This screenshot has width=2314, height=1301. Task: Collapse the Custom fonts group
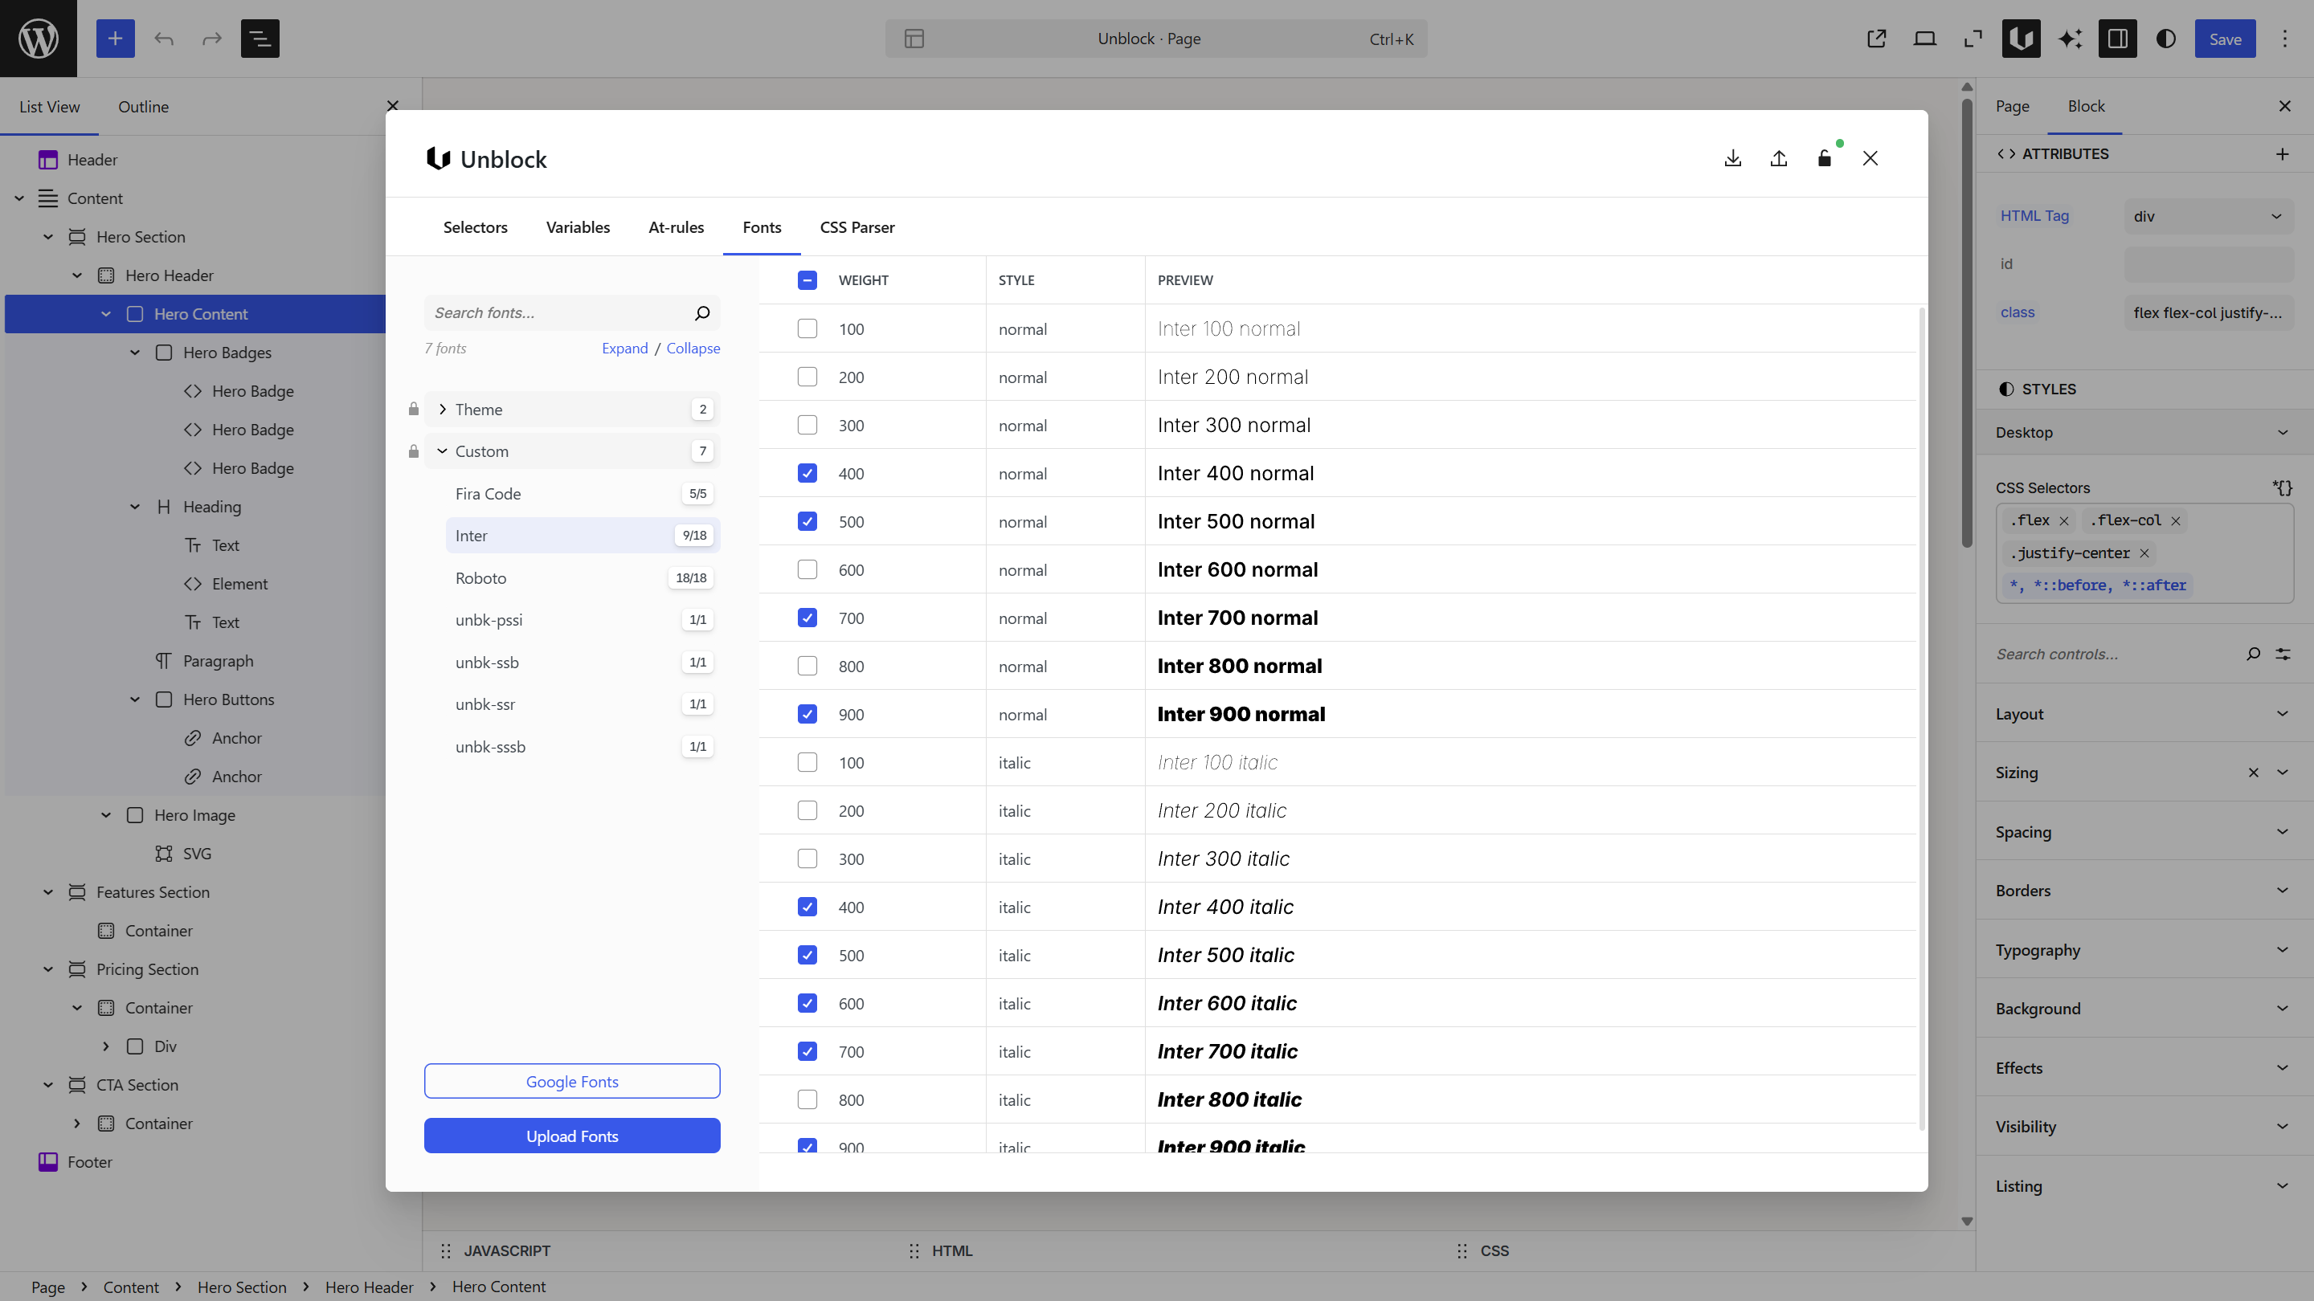tap(441, 451)
